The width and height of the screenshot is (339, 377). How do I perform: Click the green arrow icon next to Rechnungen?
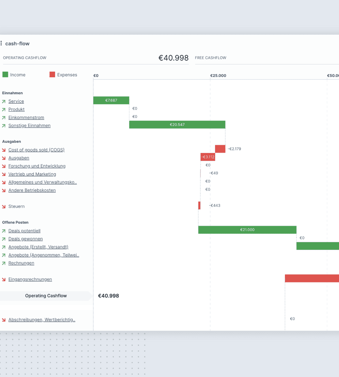4,263
